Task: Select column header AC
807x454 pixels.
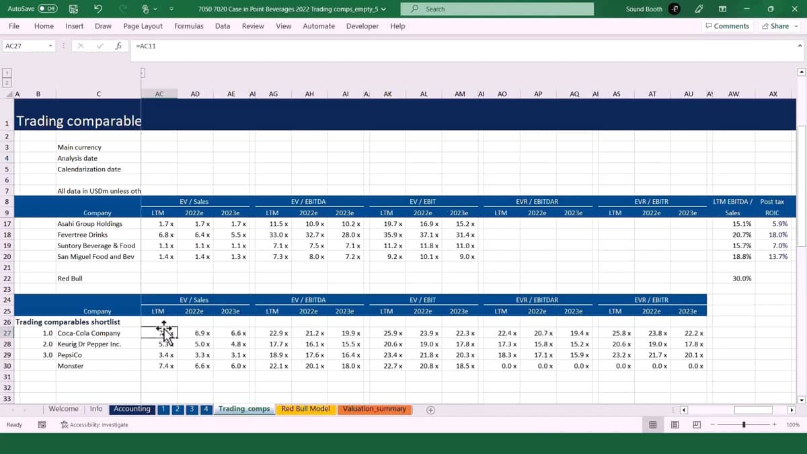Action: [x=159, y=94]
